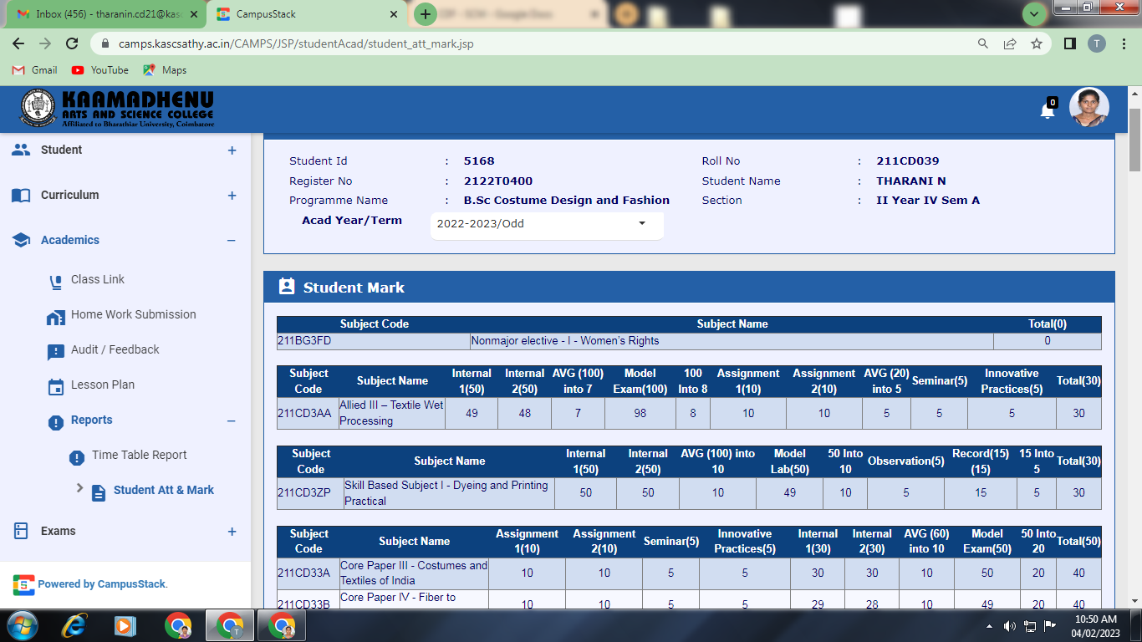The height and width of the screenshot is (642, 1142).
Task: Open Lesson Plan menu item
Action: coord(103,385)
